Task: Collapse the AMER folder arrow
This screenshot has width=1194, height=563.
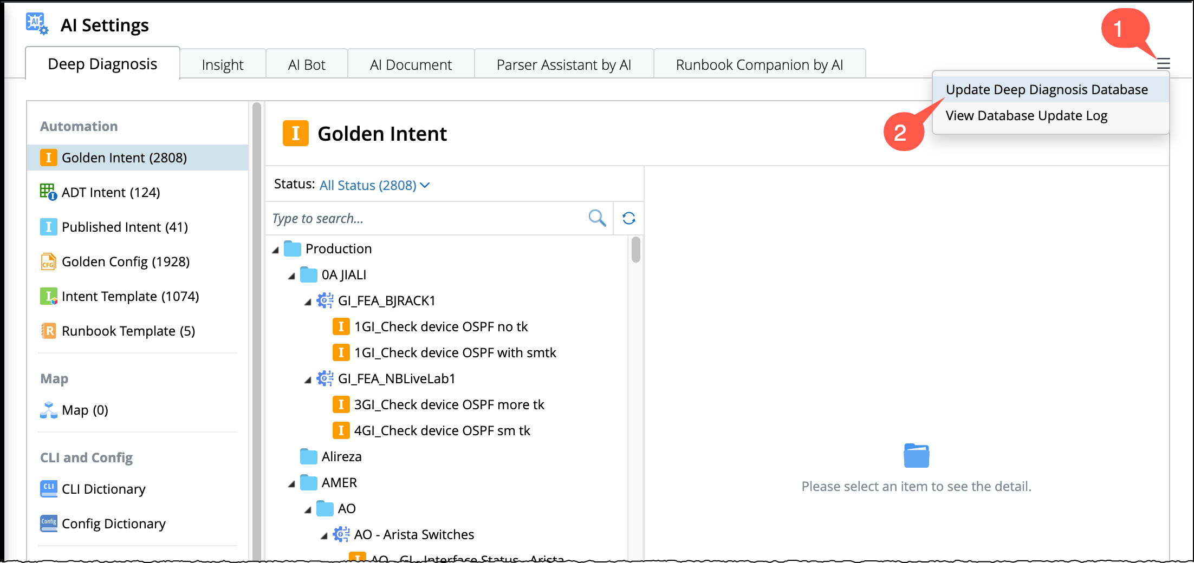Action: point(291,483)
